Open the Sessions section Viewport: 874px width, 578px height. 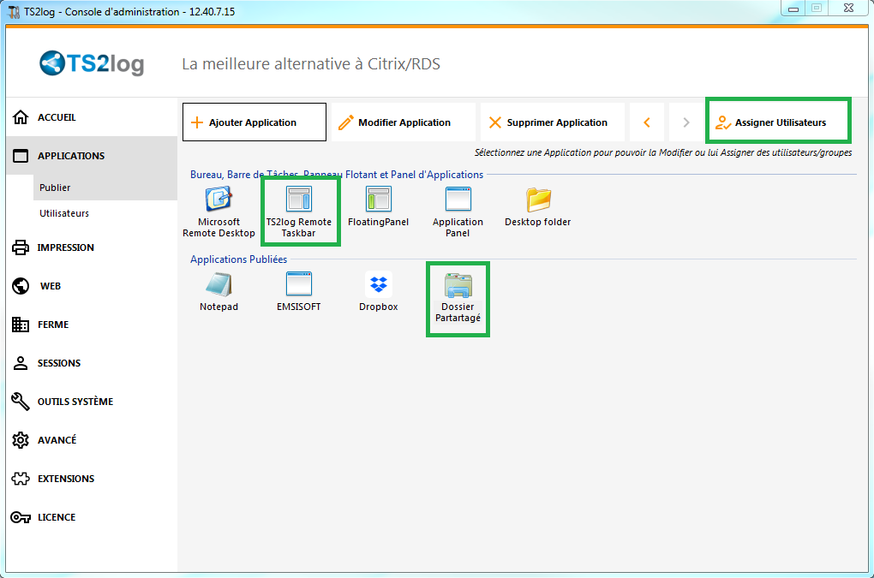(x=92, y=363)
